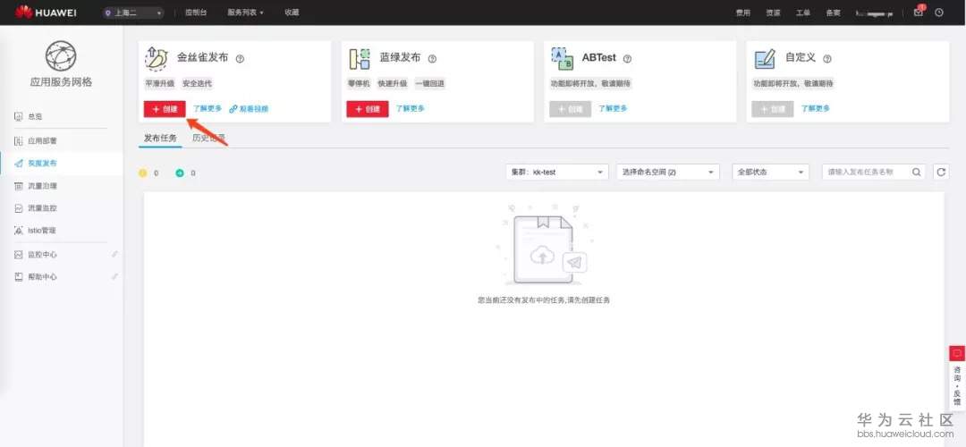Click the 安全迭代 tag
The width and height of the screenshot is (966, 447).
197,83
